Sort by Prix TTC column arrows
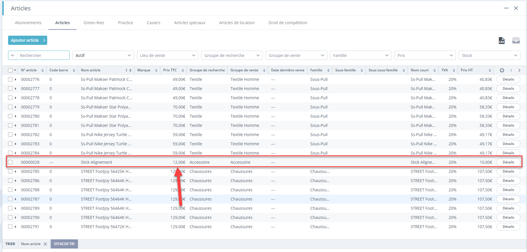The image size is (527, 252). click(x=183, y=70)
